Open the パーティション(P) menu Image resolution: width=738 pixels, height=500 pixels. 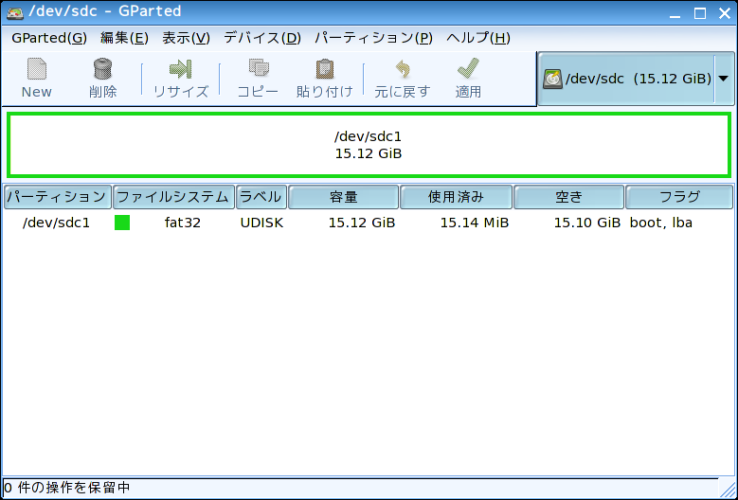coord(373,38)
